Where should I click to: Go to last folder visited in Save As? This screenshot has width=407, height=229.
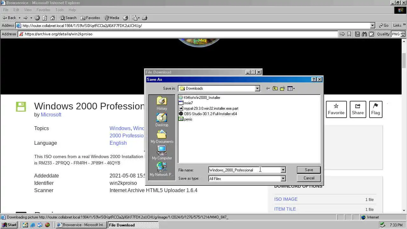[x=268, y=88]
